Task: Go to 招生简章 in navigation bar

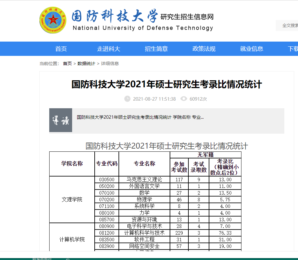Action: (x=156, y=49)
